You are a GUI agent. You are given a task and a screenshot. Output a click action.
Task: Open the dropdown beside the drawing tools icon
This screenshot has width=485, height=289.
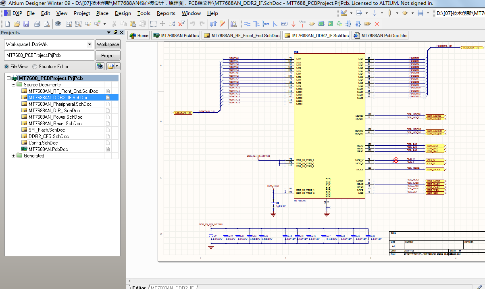point(352,13)
